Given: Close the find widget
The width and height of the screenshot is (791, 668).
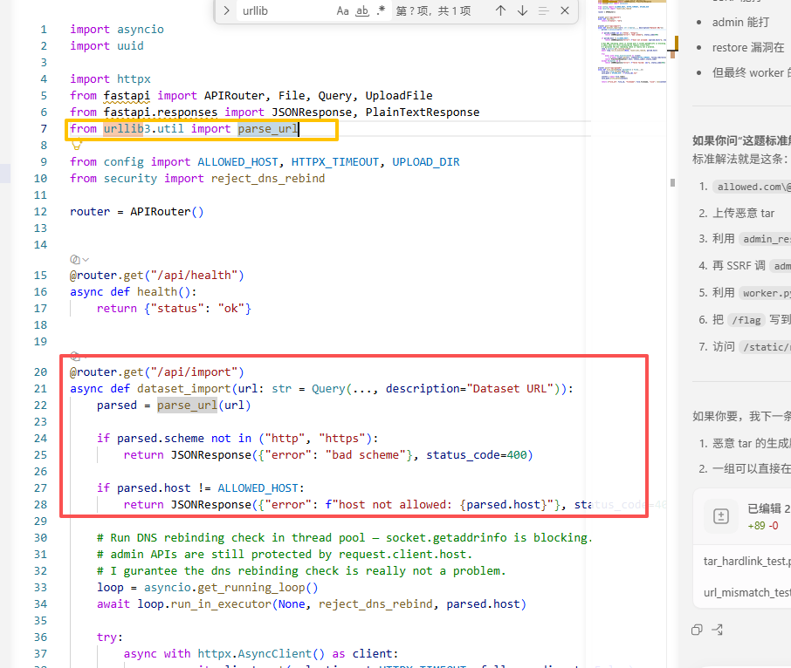Looking at the screenshot, I should click(x=565, y=10).
